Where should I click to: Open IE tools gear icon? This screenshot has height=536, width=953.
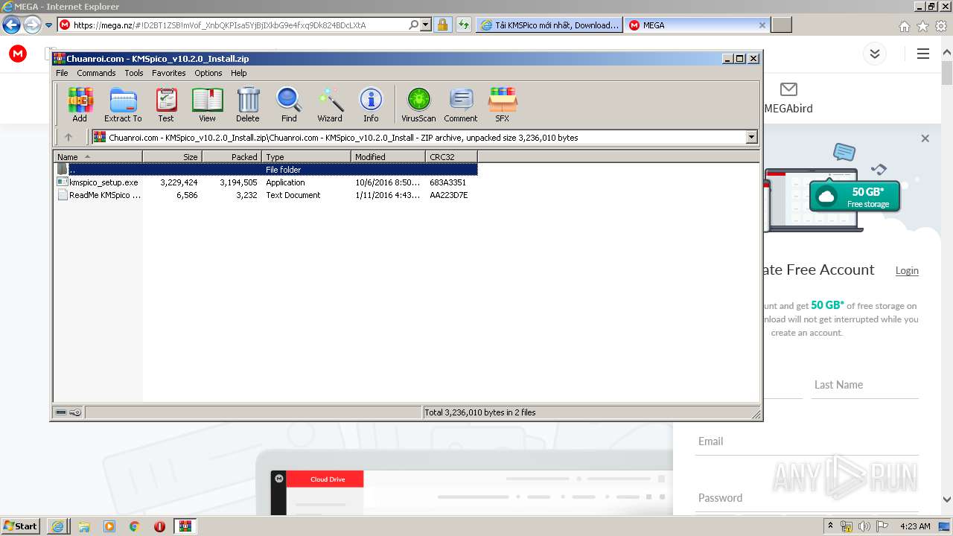click(x=941, y=26)
